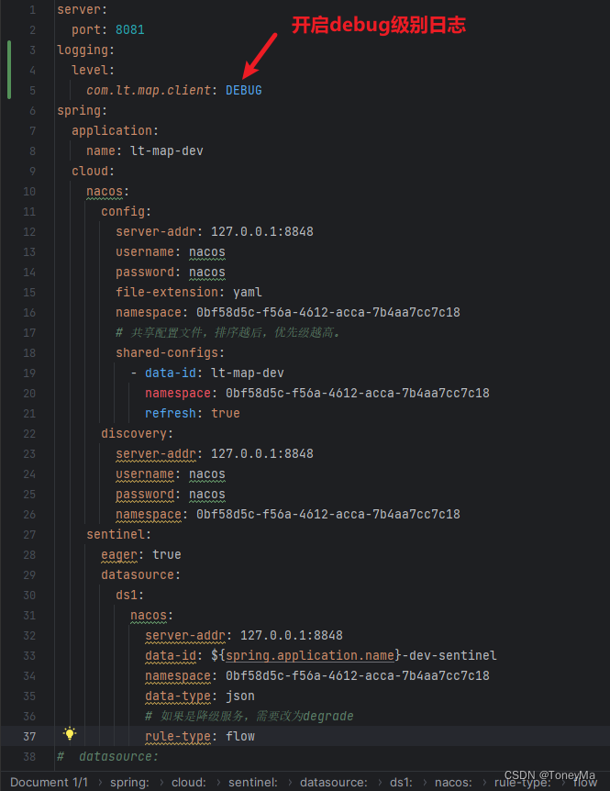The width and height of the screenshot is (610, 791).
Task: Click the 'true' value on line 21
Action: tap(226, 413)
